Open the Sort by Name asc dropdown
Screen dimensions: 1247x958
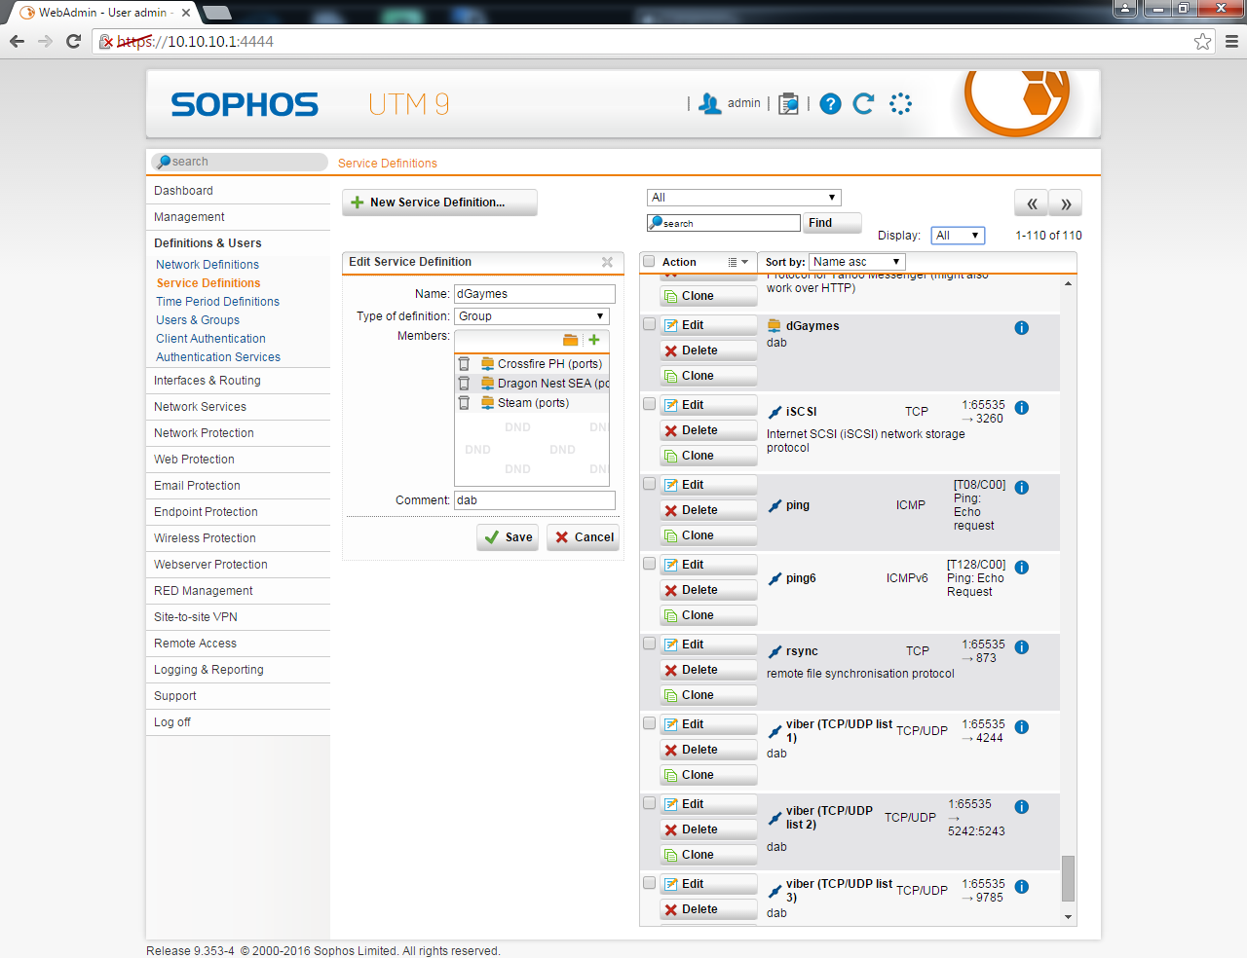(x=857, y=262)
